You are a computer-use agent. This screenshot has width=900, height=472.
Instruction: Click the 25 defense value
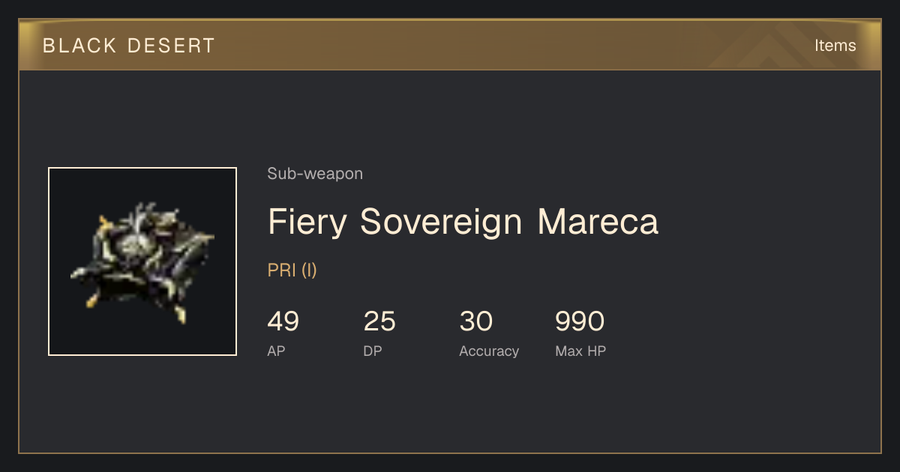pyautogui.click(x=379, y=321)
